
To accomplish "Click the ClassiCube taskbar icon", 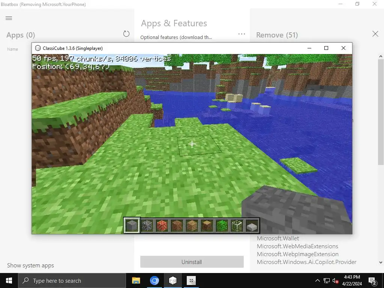I will tap(172, 280).
